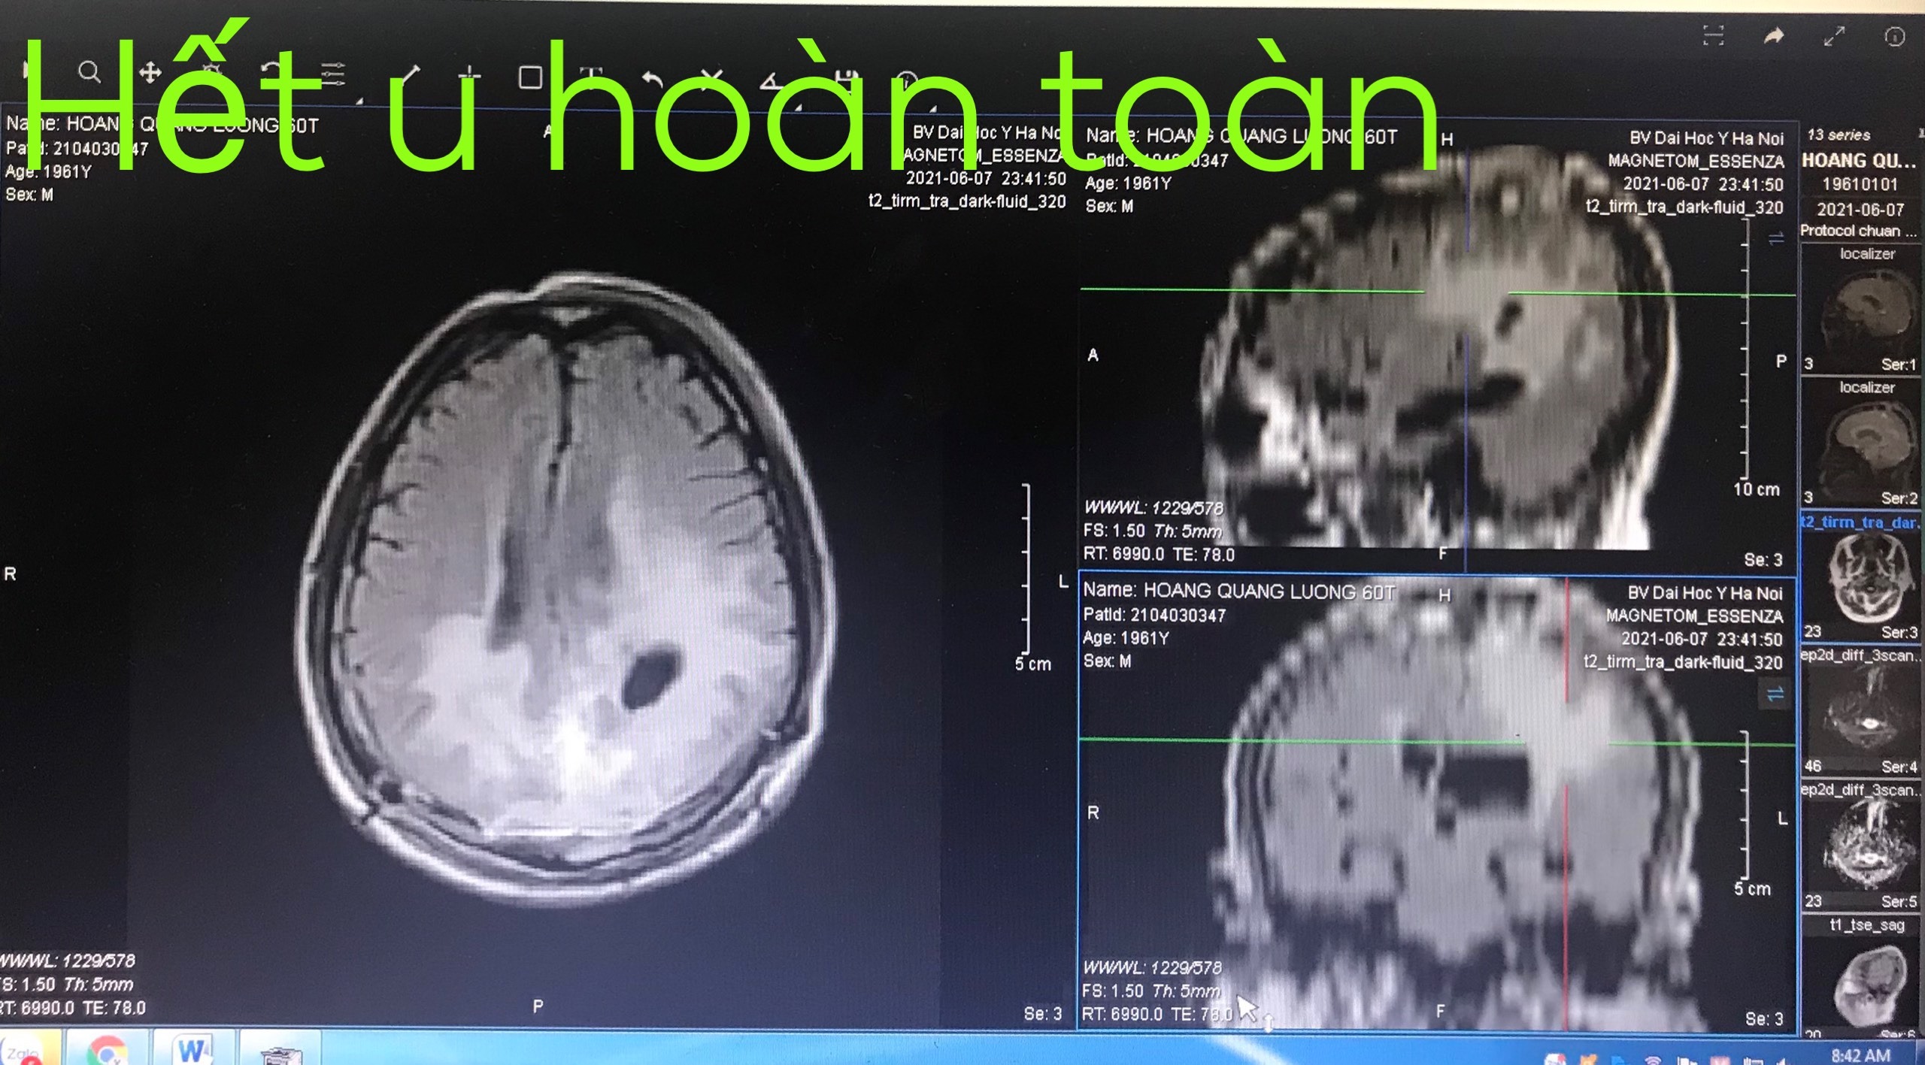This screenshot has width=1925, height=1065.
Task: Click 'RT: 6990.0 TE: 78.0' in sagittal view
Action: (x=1159, y=555)
